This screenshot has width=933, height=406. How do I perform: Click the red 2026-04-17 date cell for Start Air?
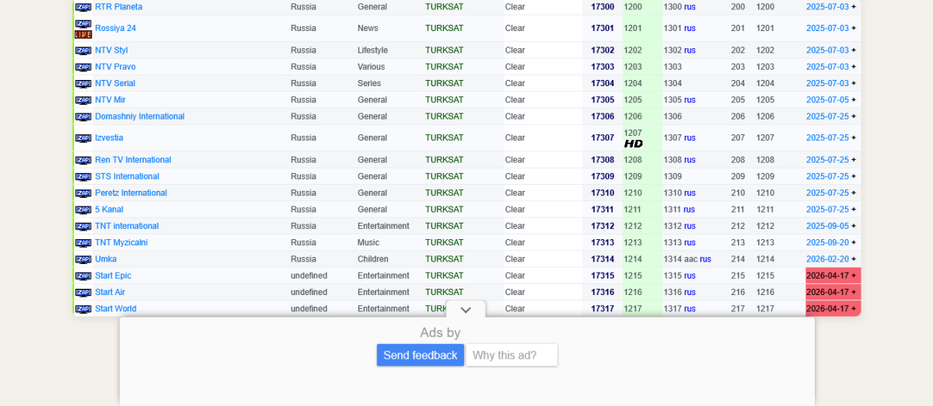pos(833,293)
